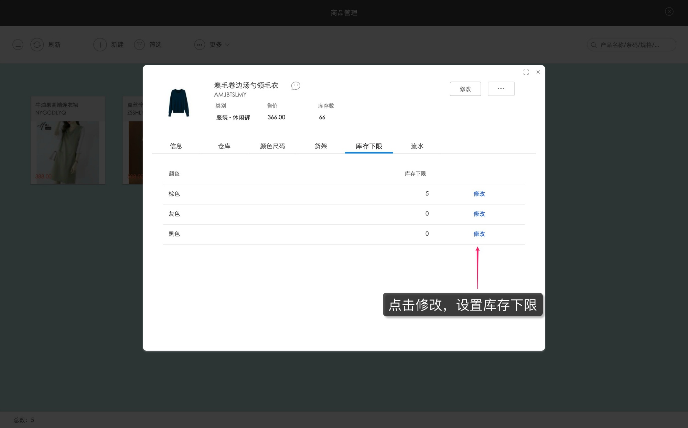688x428 pixels.
Task: Click product title 澳毛卷边汤勺领毛衣
Action: coord(246,85)
